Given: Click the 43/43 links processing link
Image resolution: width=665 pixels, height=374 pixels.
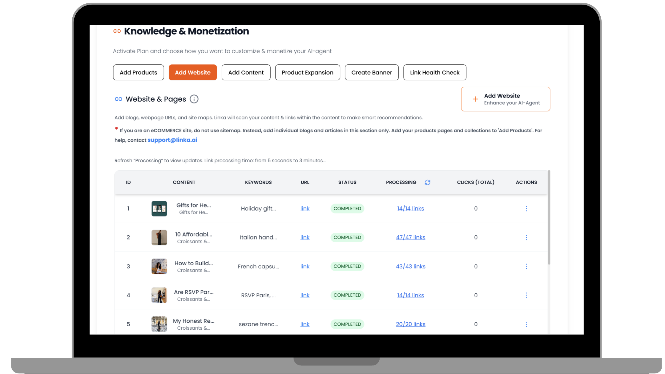Looking at the screenshot, I should click(410, 266).
